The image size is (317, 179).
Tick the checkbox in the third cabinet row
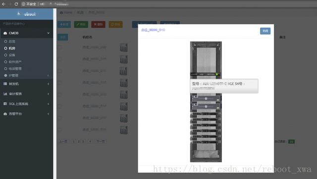(60, 71)
